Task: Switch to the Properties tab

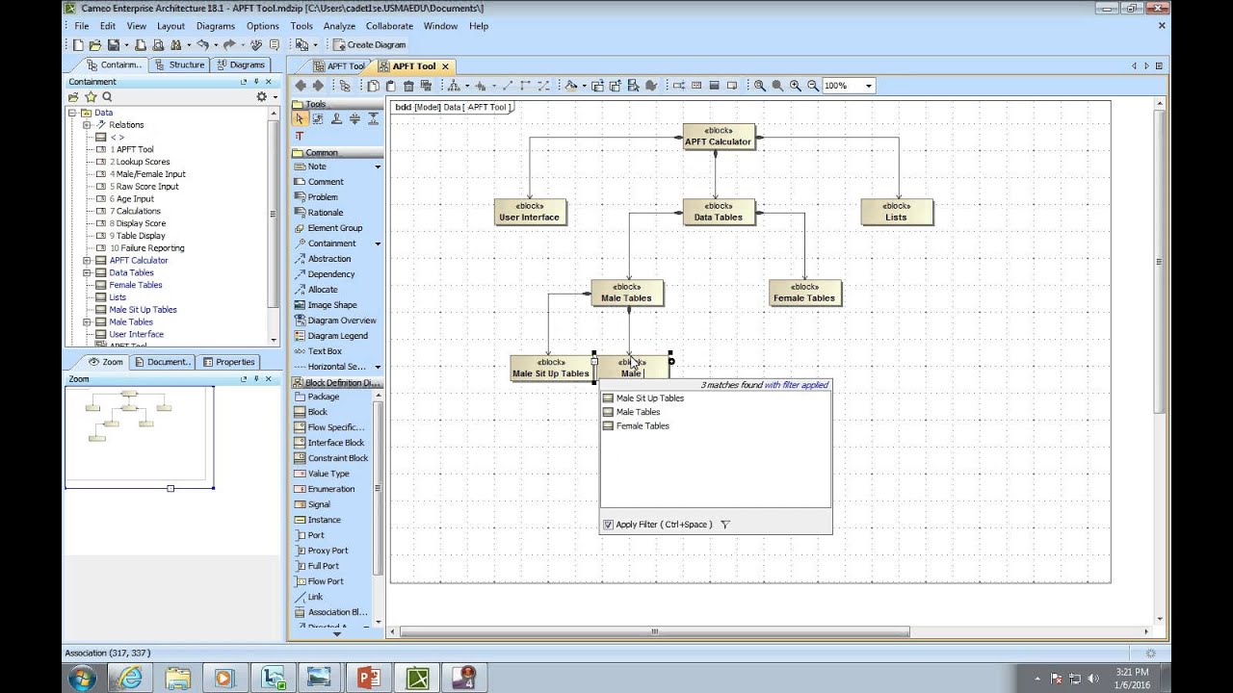Action: point(229,362)
